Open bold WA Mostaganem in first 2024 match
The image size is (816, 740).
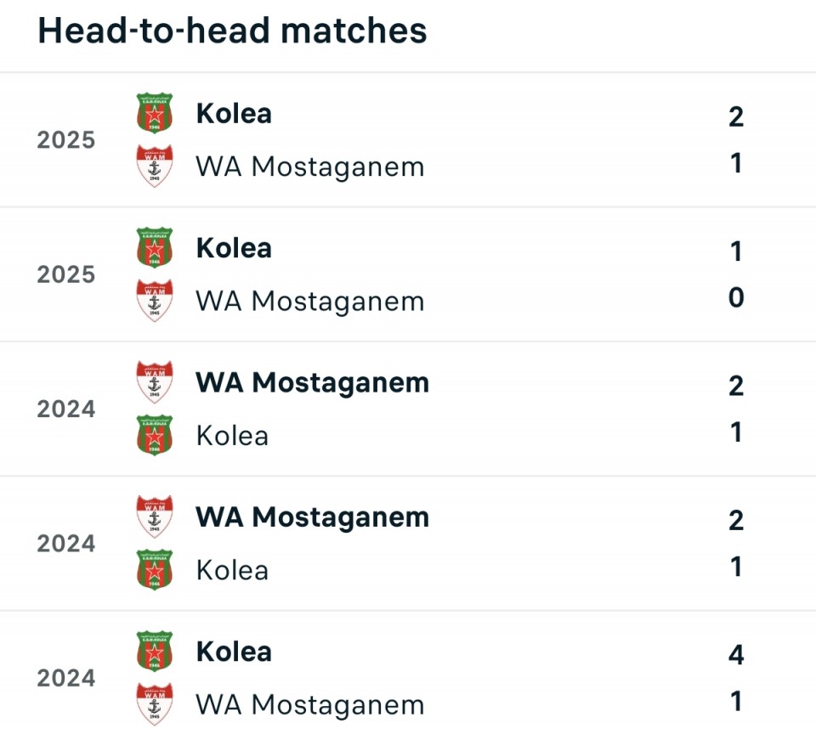(312, 382)
